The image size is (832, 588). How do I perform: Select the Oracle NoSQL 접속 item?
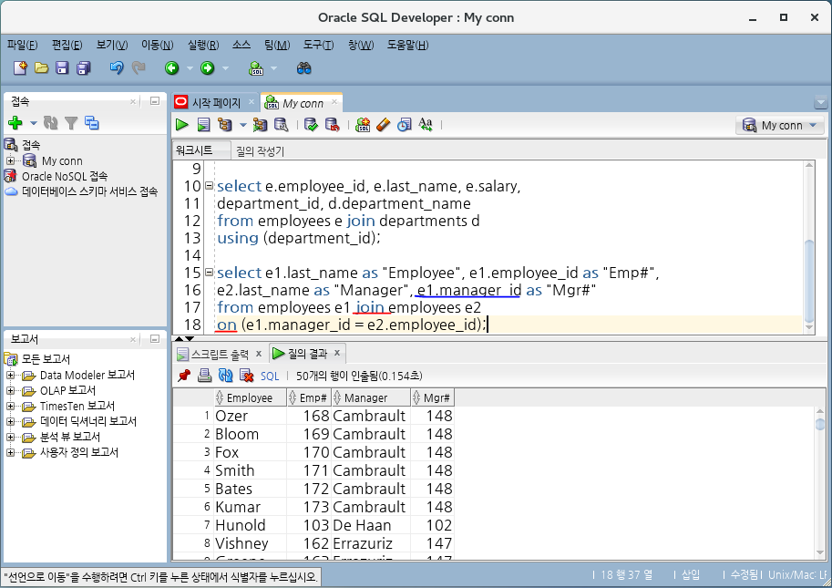point(64,176)
